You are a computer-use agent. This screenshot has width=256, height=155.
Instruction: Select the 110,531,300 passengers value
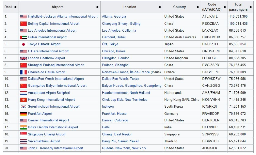[238, 17]
